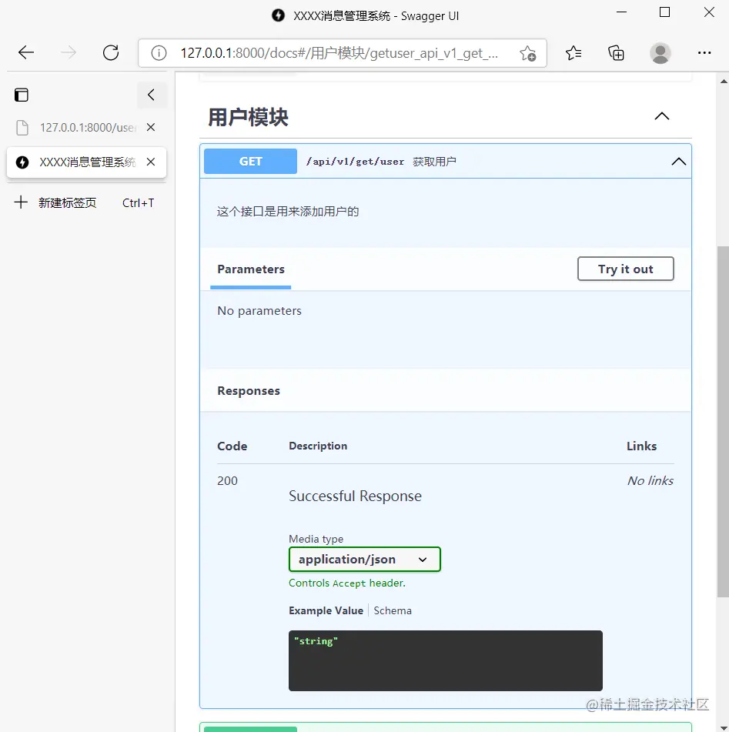Go back with the browser back arrow
The image size is (729, 732).
pyautogui.click(x=26, y=52)
